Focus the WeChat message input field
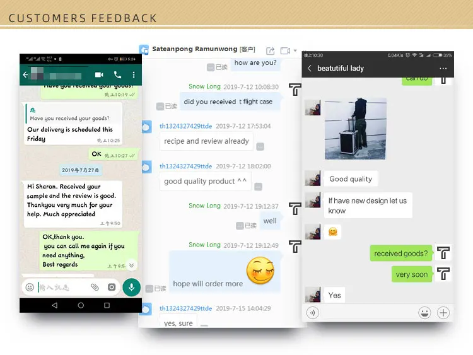 (x=368, y=313)
